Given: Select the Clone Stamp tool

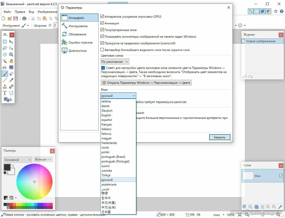Looking at the screenshot, I should click(x=5, y=87).
